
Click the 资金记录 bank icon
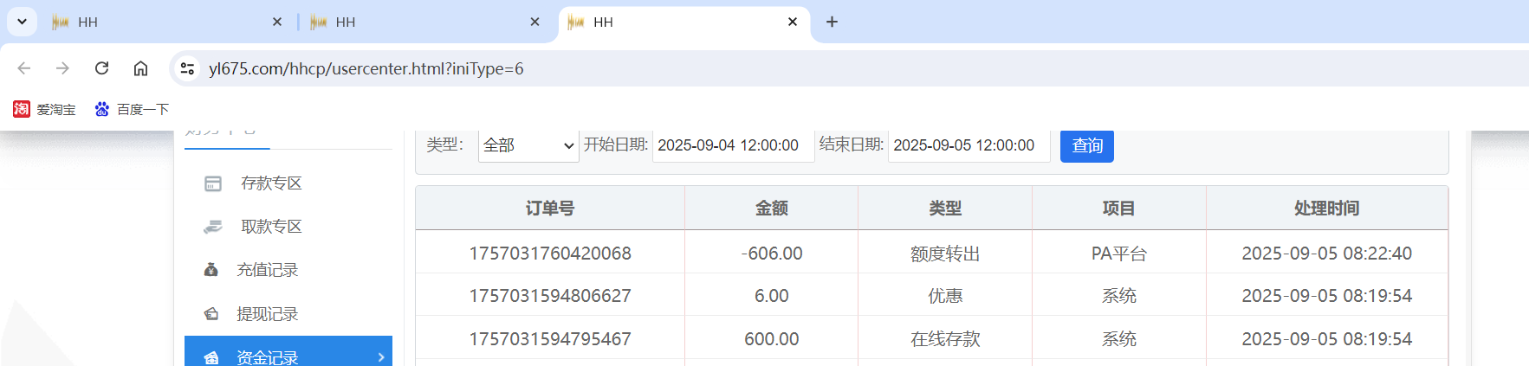(x=211, y=358)
